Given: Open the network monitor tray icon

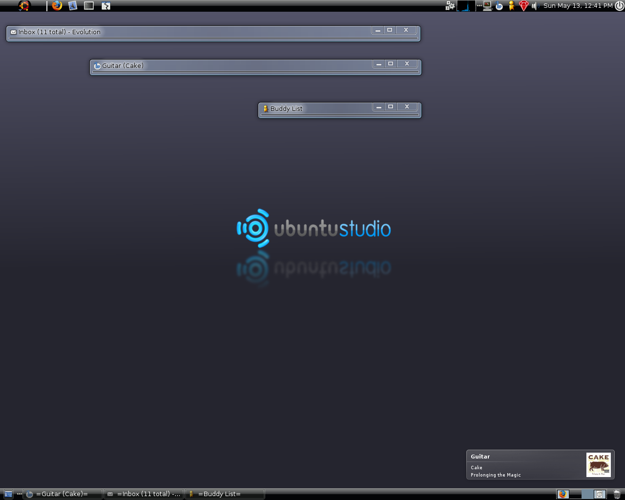Looking at the screenshot, I should [487, 6].
